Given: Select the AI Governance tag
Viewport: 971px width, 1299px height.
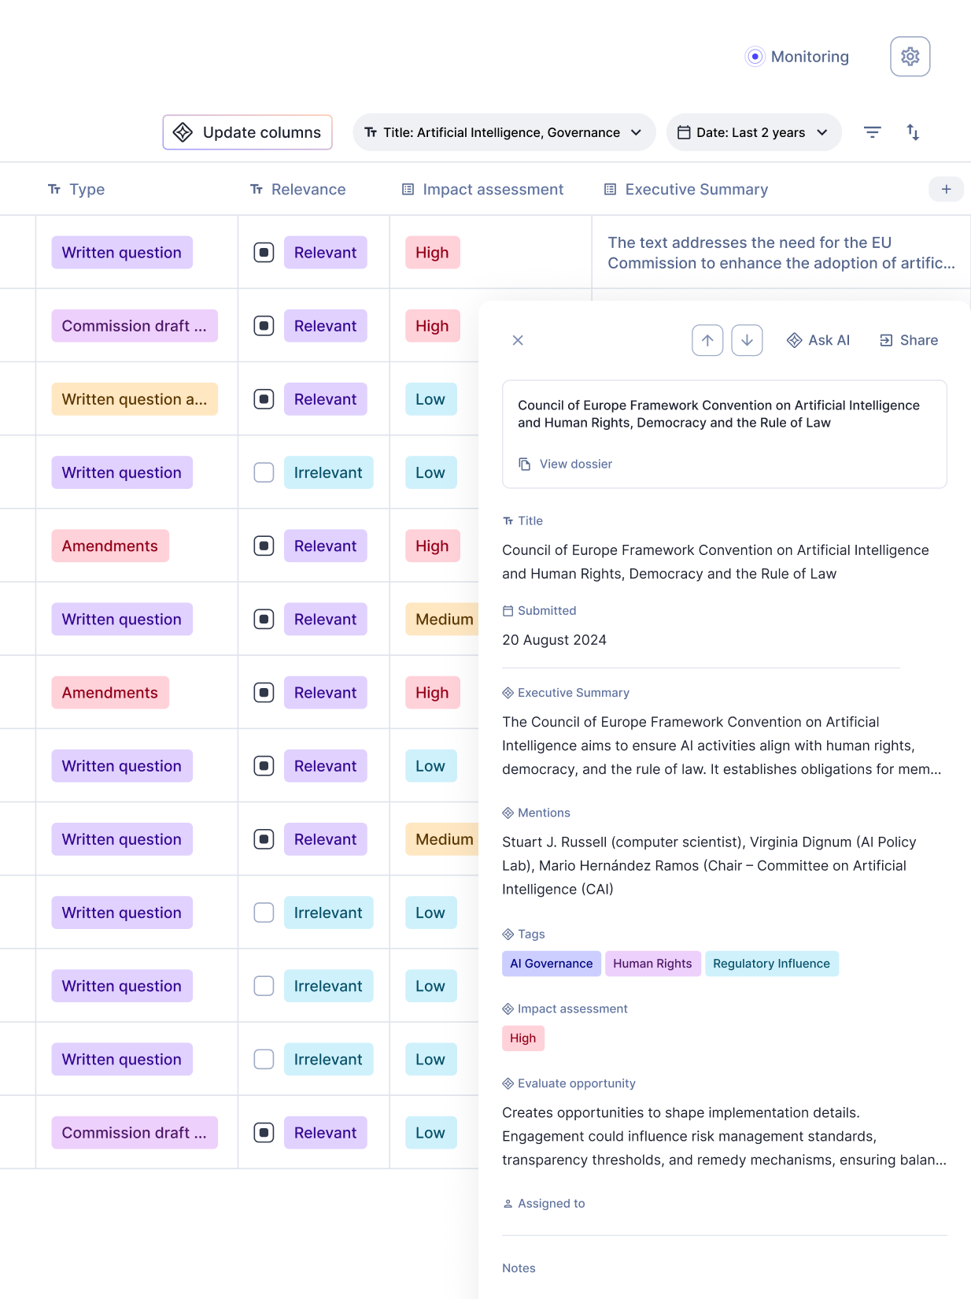Looking at the screenshot, I should pyautogui.click(x=552, y=964).
